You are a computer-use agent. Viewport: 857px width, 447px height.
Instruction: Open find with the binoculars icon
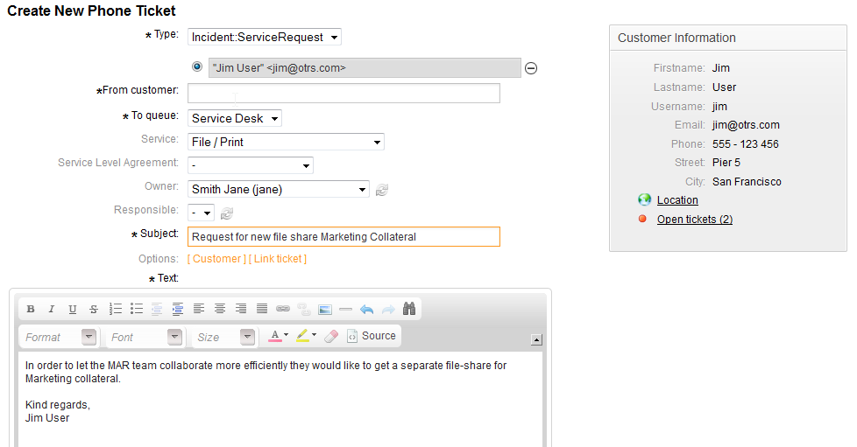tap(409, 309)
